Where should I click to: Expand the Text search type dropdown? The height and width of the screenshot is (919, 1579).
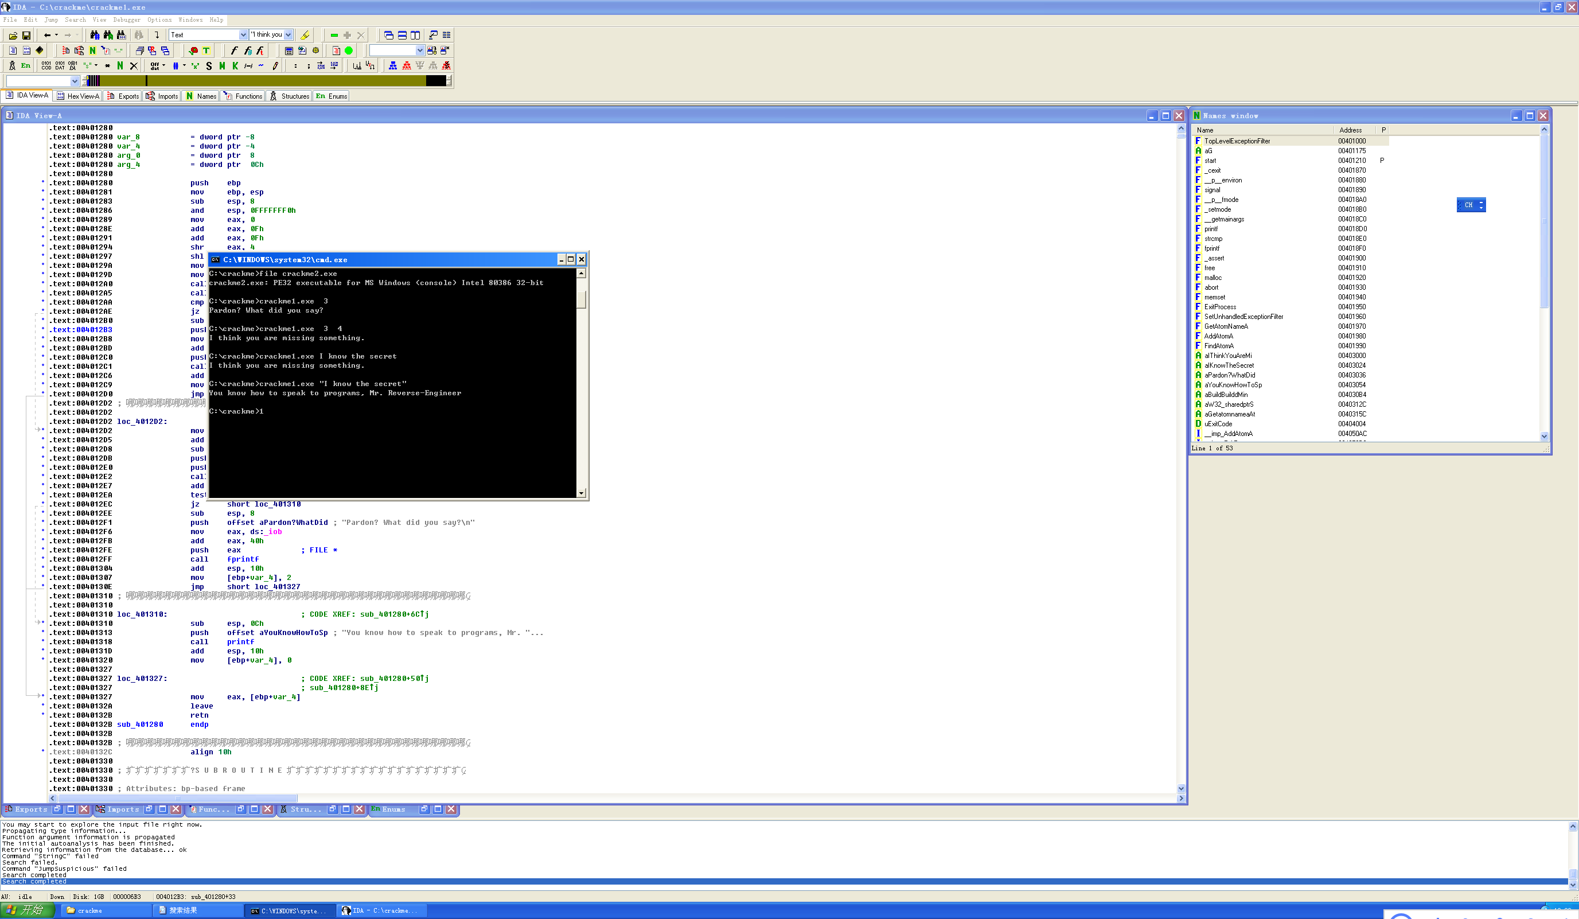pyautogui.click(x=243, y=35)
